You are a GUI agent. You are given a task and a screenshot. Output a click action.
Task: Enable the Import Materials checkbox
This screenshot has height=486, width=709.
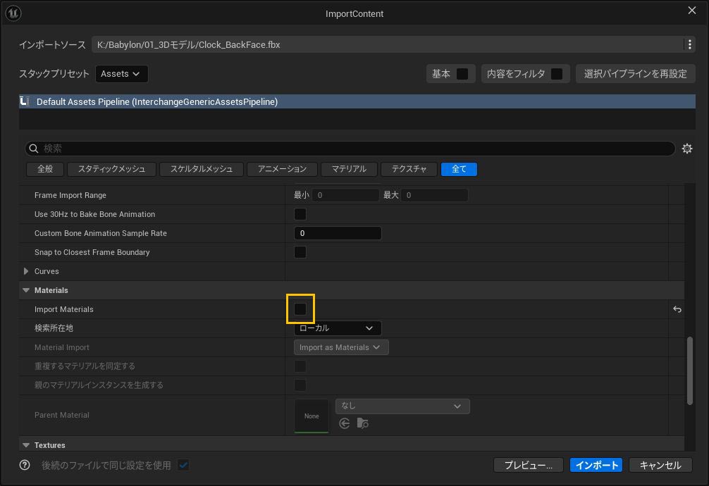tap(300, 309)
